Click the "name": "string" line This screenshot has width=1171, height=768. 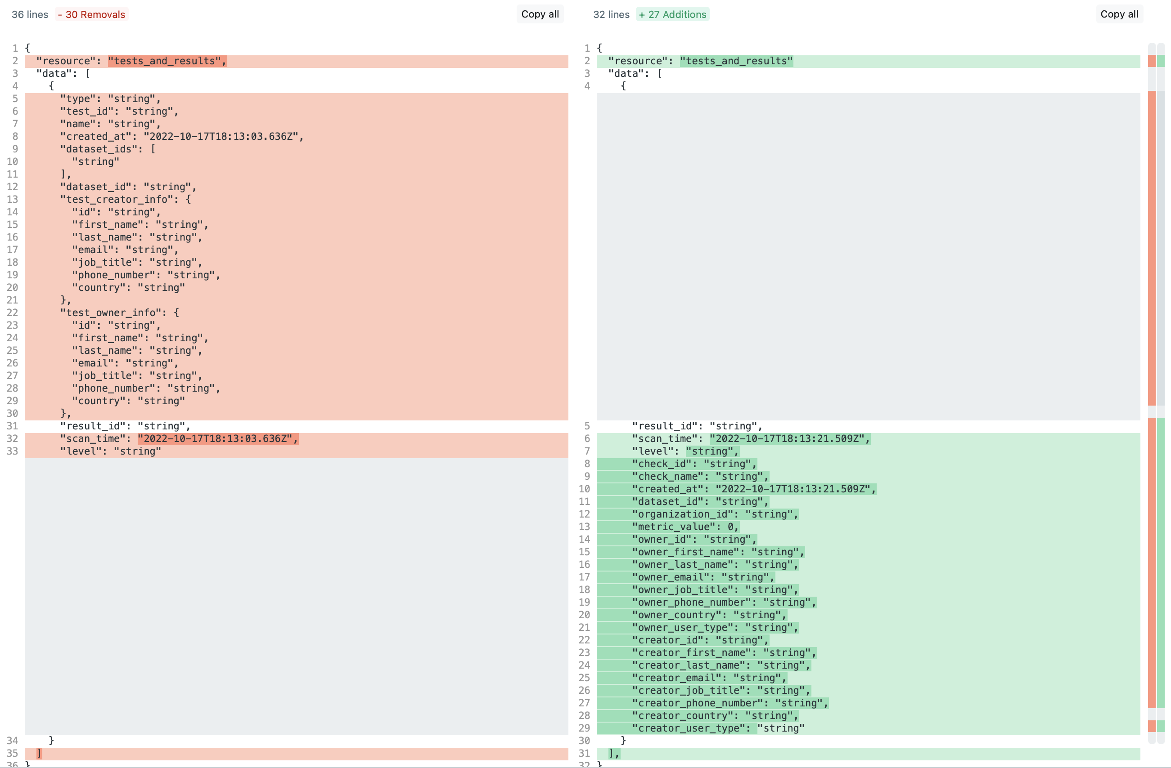click(110, 124)
